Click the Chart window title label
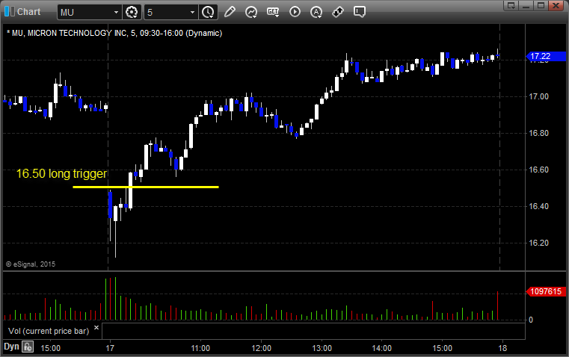The height and width of the screenshot is (357, 569). pyautogui.click(x=28, y=12)
